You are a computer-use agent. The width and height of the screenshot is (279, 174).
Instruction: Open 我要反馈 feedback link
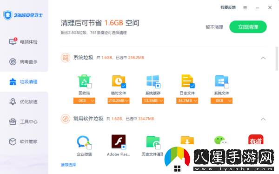point(228,7)
